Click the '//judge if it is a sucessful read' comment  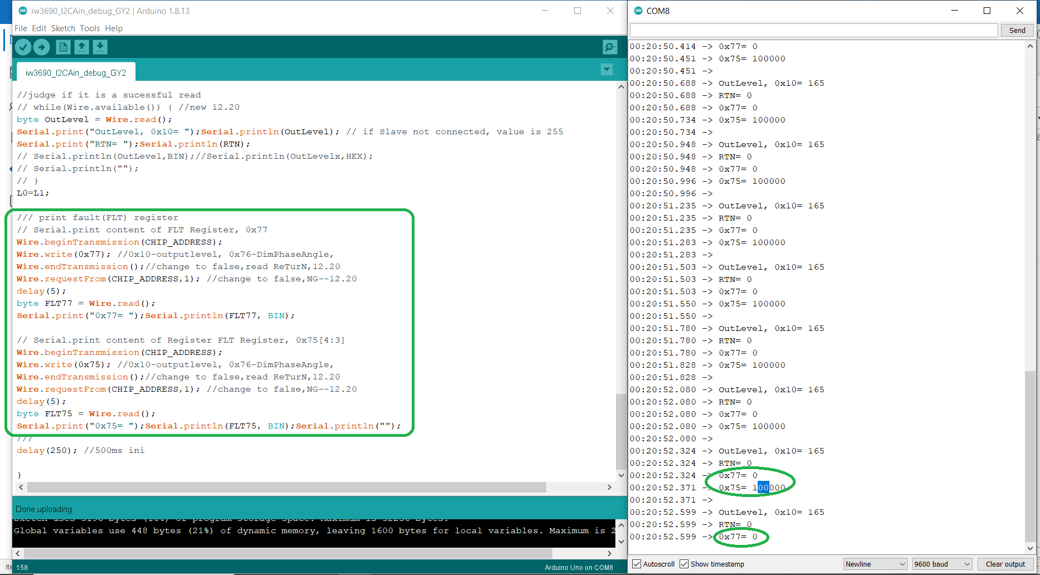pos(109,95)
